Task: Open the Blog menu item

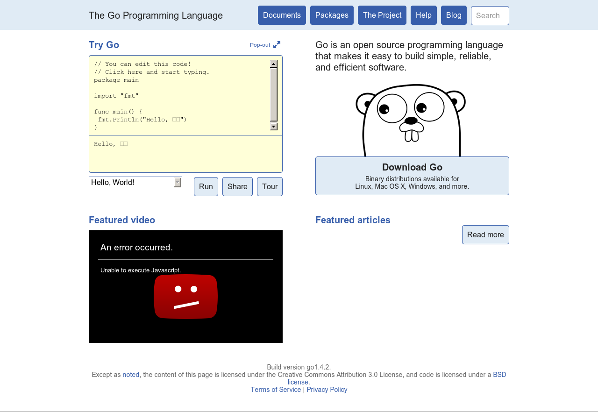Action: point(454,15)
